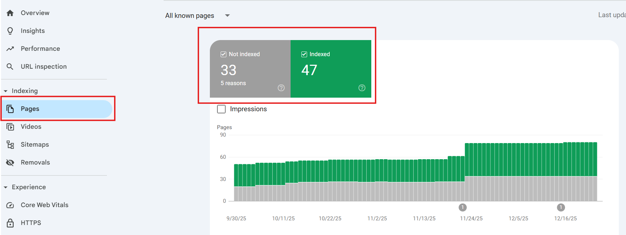626x235 pixels.
Task: Uncheck the Indexed checkbox
Action: point(304,54)
